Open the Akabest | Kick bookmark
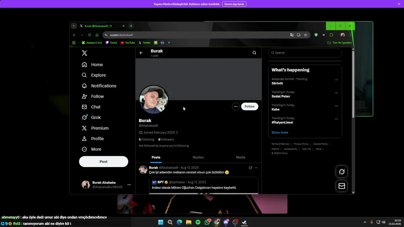Image resolution: width=404 pixels, height=227 pixels. click(x=92, y=43)
